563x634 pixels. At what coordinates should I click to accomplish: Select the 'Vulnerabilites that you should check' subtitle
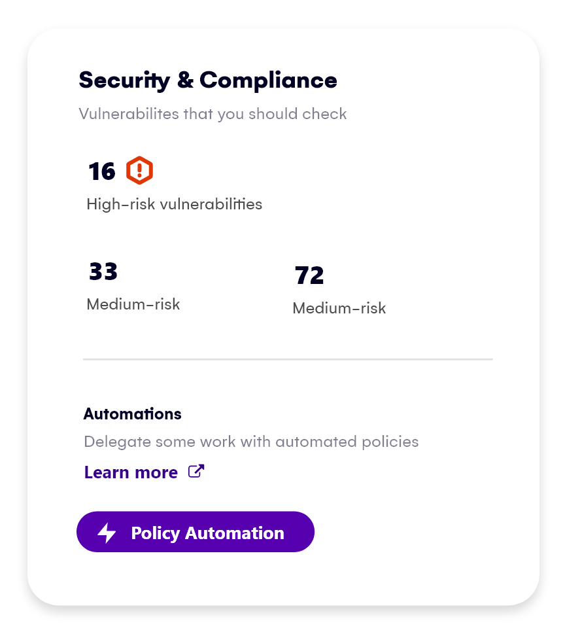(213, 114)
